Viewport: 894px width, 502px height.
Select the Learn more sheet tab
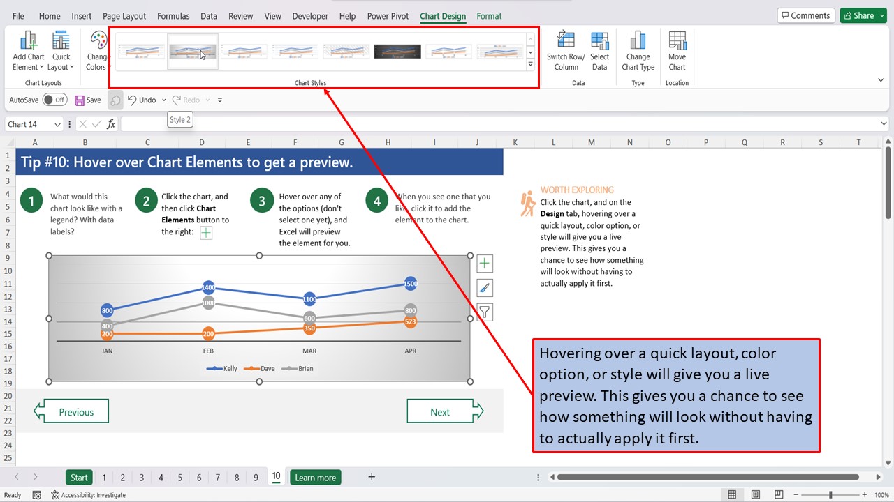coord(315,477)
